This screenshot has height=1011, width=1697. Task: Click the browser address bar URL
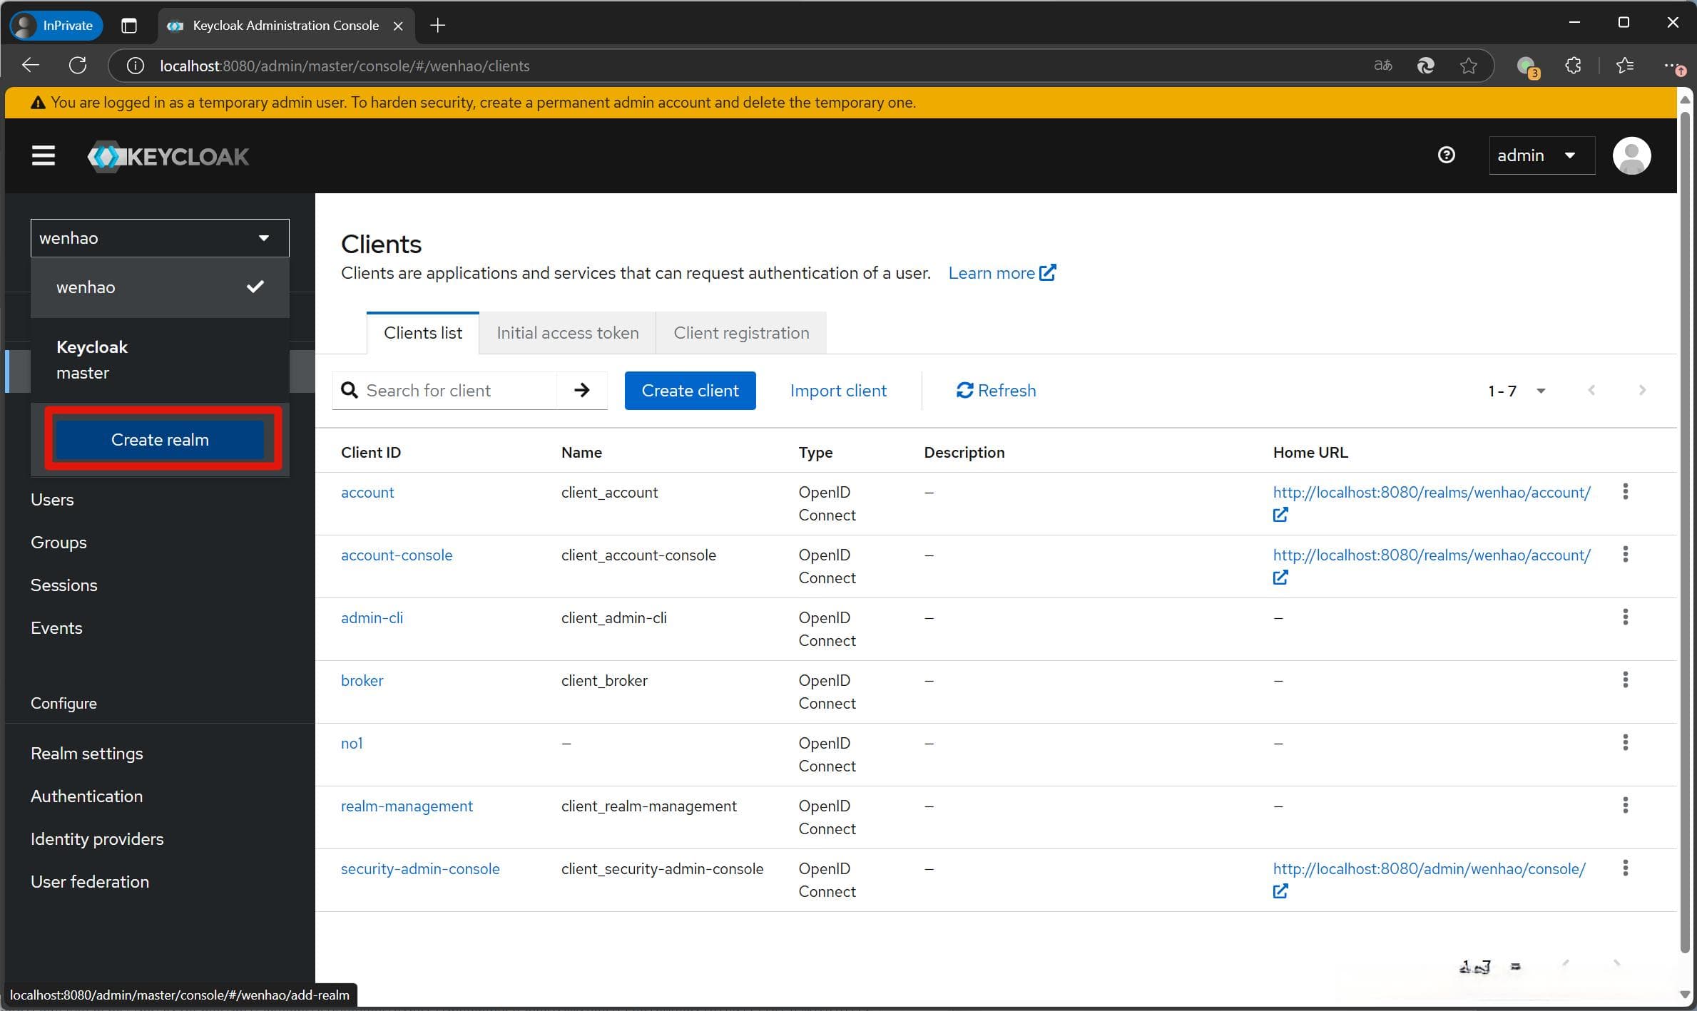(x=345, y=66)
